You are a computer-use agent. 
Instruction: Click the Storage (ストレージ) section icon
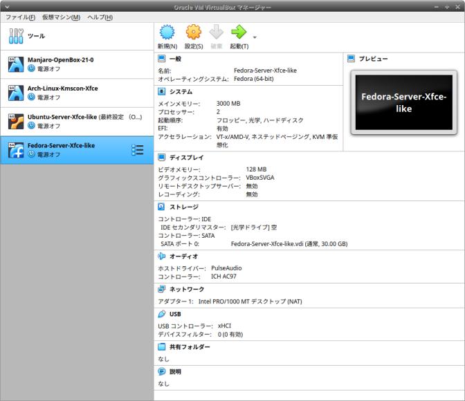tap(162, 207)
